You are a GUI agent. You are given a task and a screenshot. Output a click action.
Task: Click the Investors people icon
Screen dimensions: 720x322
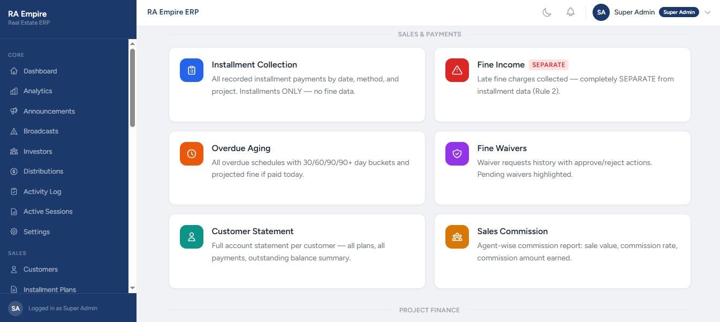[14, 152]
